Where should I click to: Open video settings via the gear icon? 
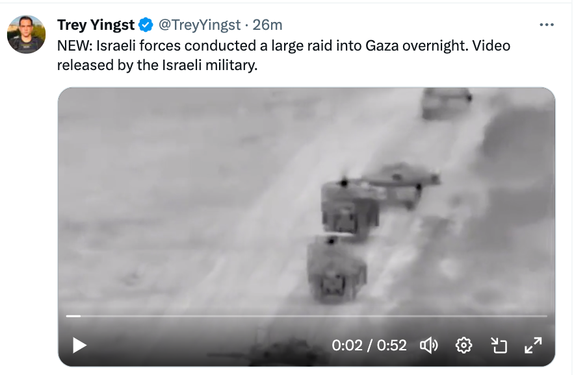(463, 345)
